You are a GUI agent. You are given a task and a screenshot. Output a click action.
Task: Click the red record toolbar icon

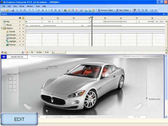pyautogui.click(x=77, y=10)
